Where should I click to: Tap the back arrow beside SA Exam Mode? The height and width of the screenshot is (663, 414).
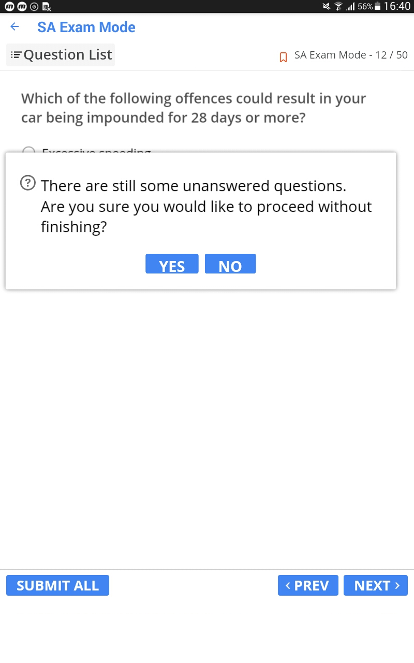point(14,27)
